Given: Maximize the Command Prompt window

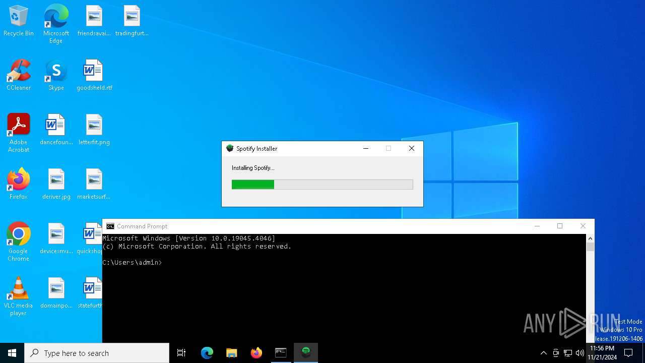Looking at the screenshot, I should point(560,226).
